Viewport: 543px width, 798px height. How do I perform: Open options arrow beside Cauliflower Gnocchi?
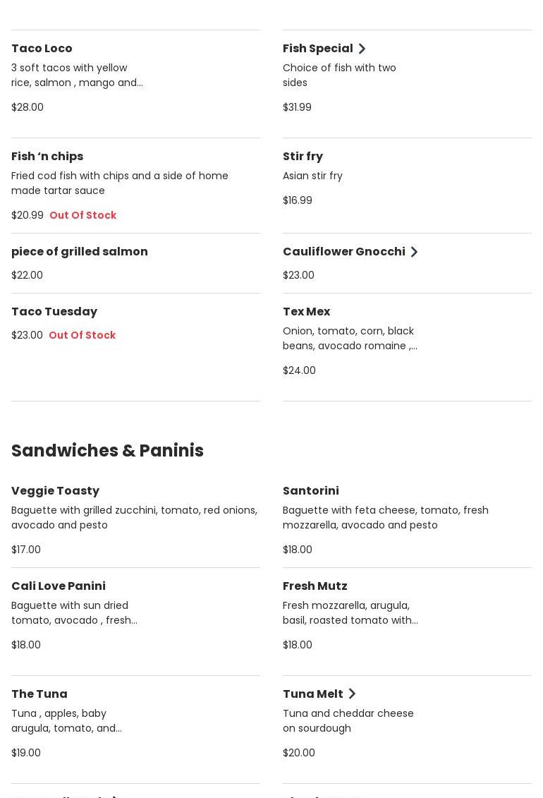(x=414, y=252)
